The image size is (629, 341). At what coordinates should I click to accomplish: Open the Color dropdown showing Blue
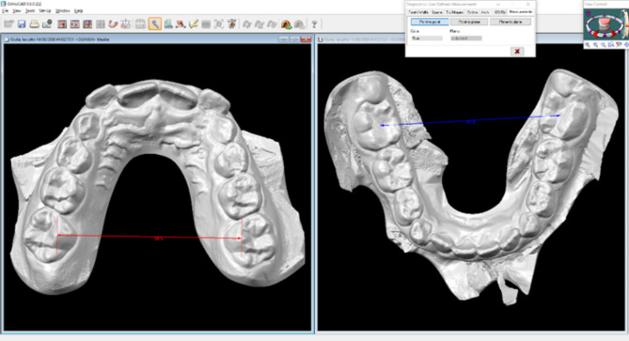pyautogui.click(x=427, y=39)
